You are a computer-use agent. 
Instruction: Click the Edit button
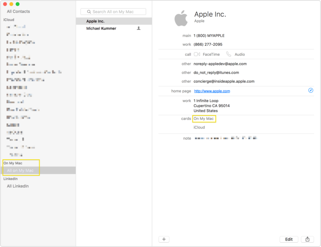click(x=289, y=239)
